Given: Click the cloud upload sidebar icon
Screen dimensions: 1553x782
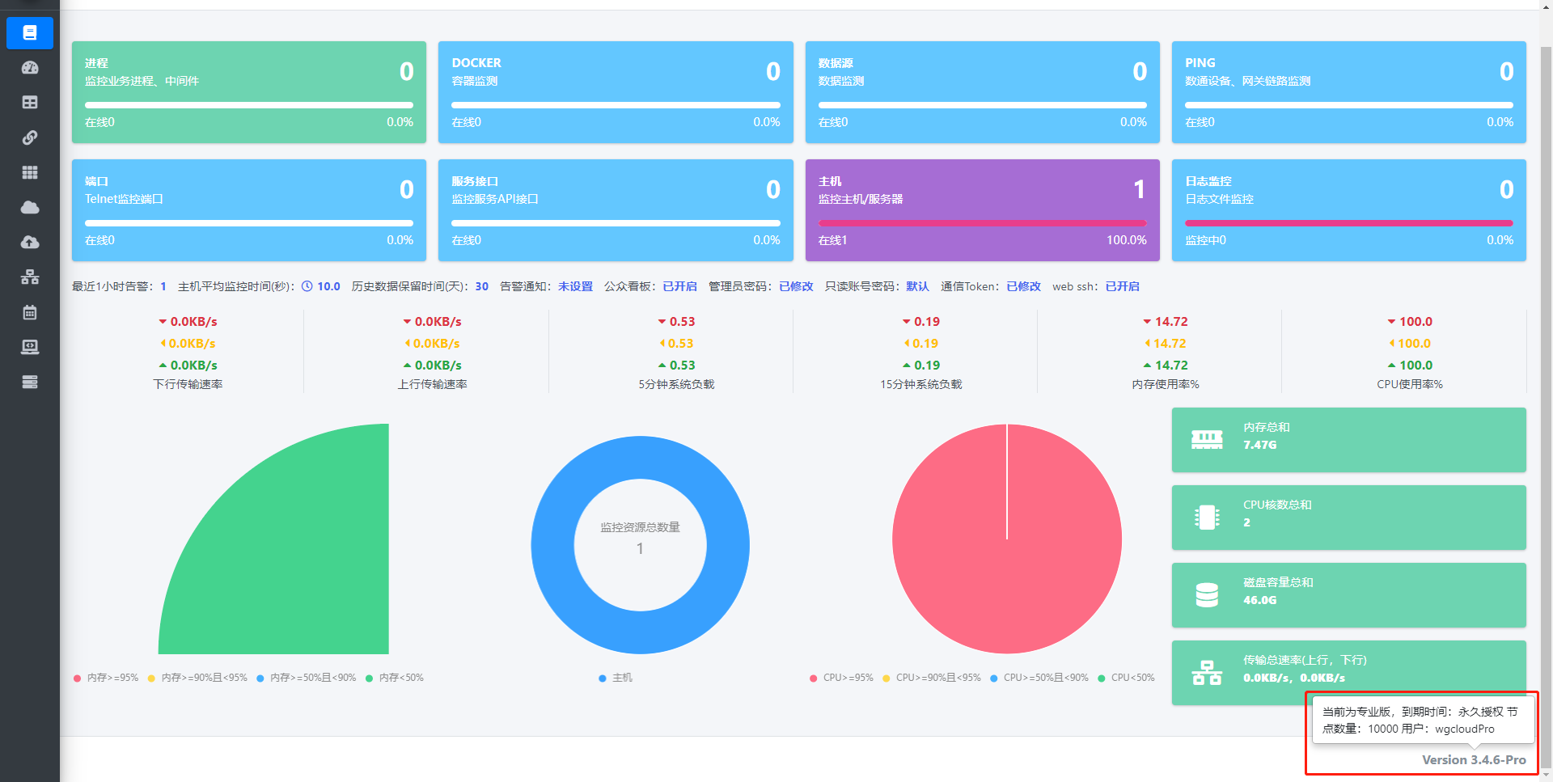Looking at the screenshot, I should tap(30, 242).
